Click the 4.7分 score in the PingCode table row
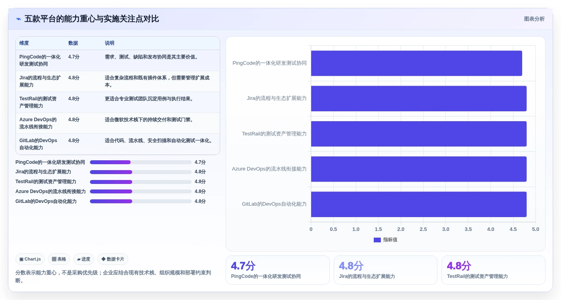This screenshot has width=561, height=300. [x=74, y=57]
